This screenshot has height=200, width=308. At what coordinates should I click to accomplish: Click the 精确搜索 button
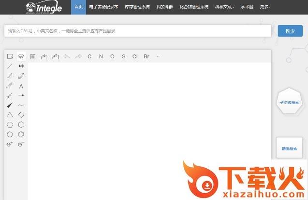[x=289, y=148]
